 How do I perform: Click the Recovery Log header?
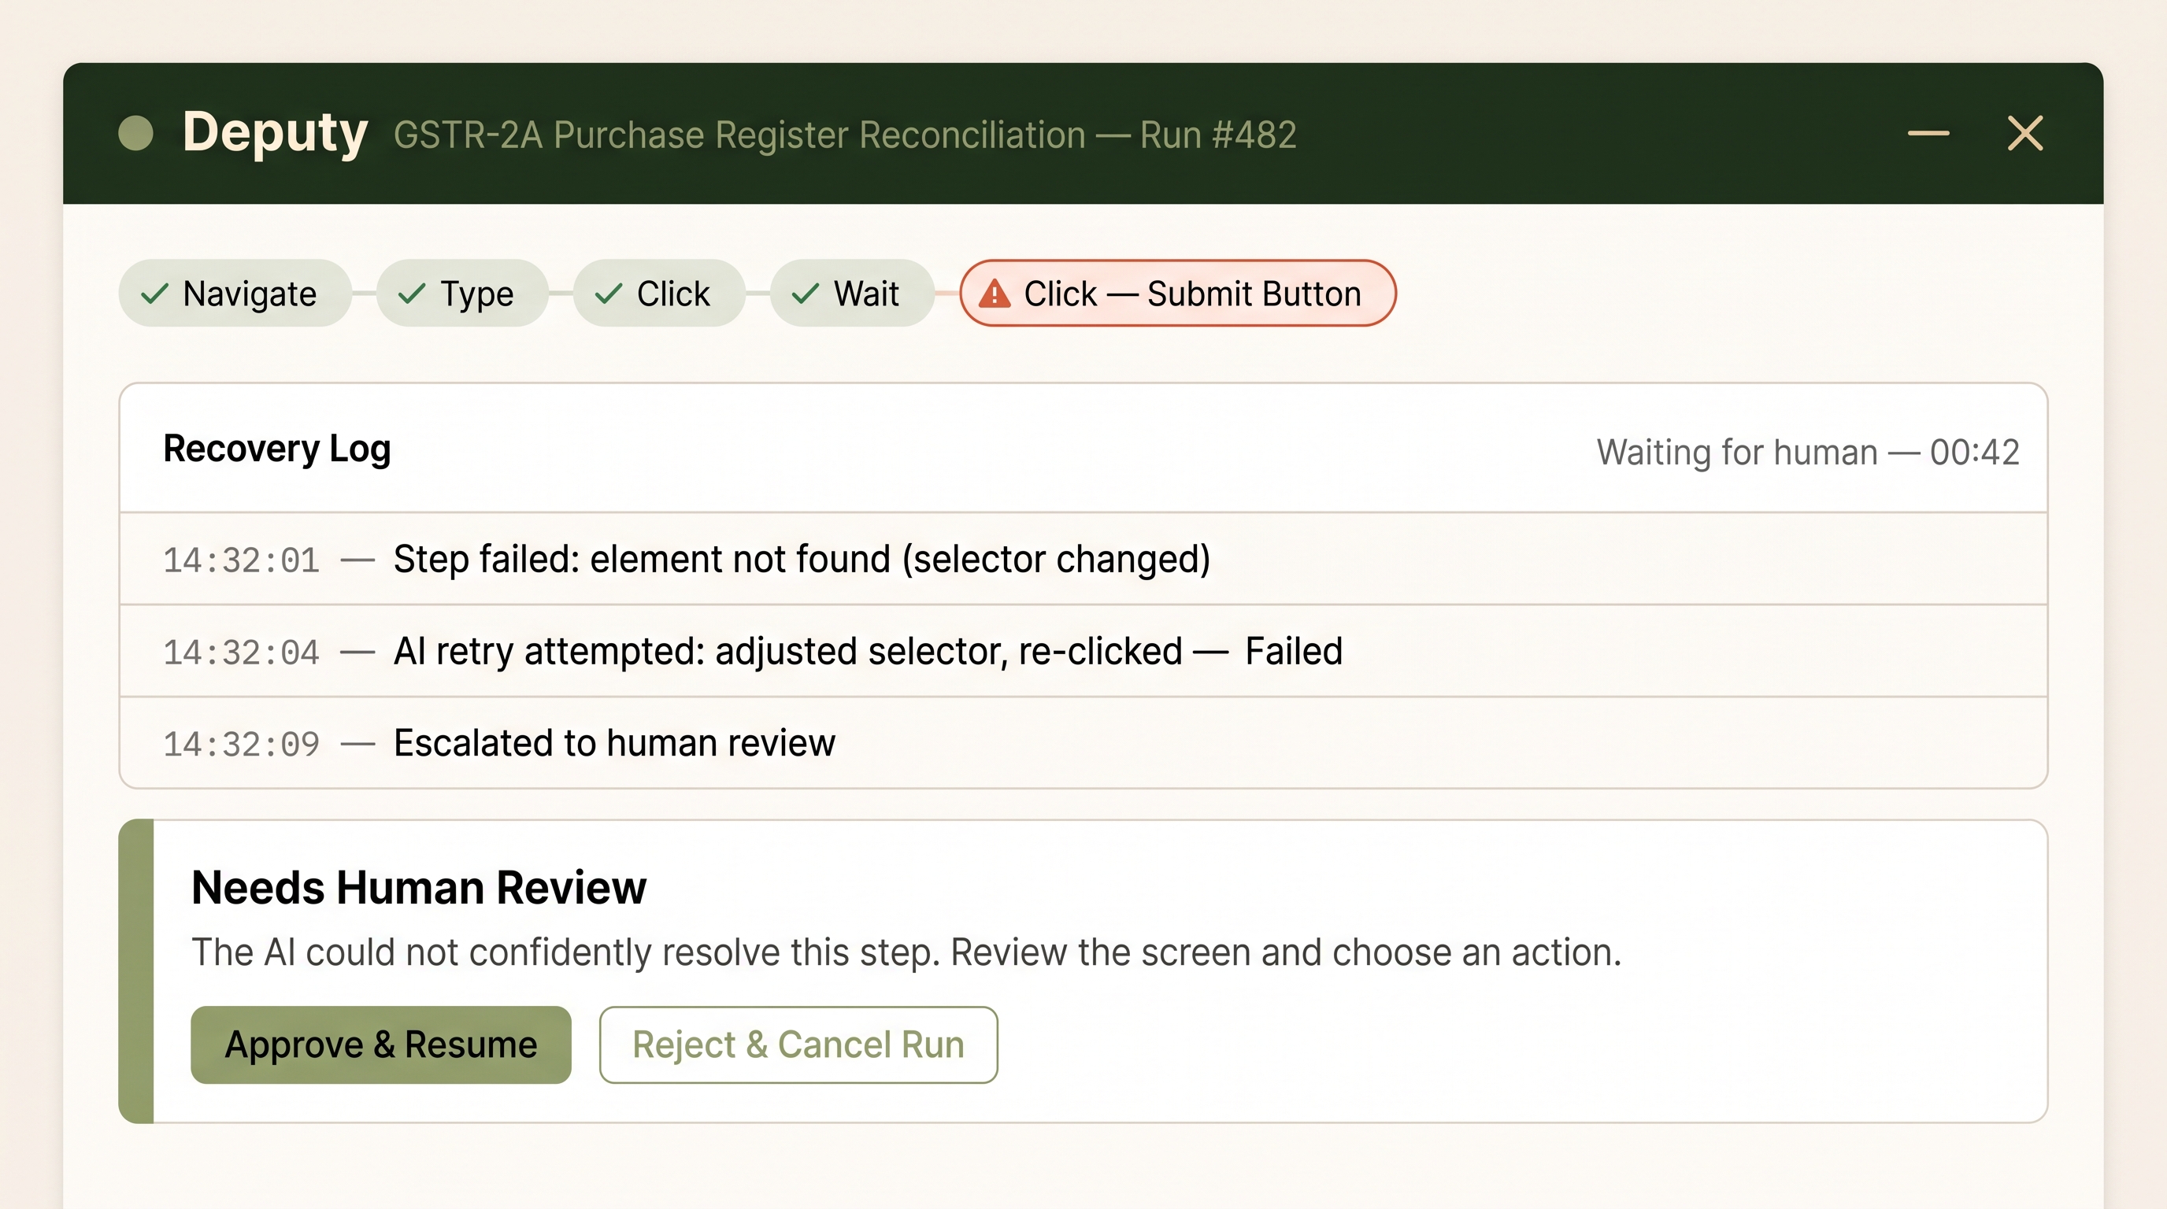click(x=276, y=449)
